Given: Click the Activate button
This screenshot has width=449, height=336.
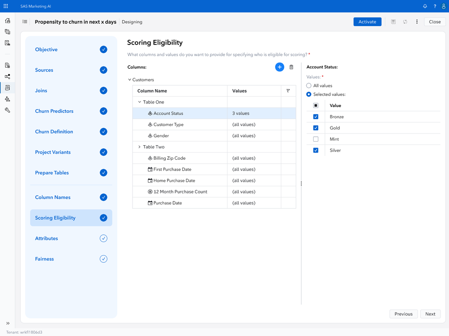Looking at the screenshot, I should (x=367, y=22).
